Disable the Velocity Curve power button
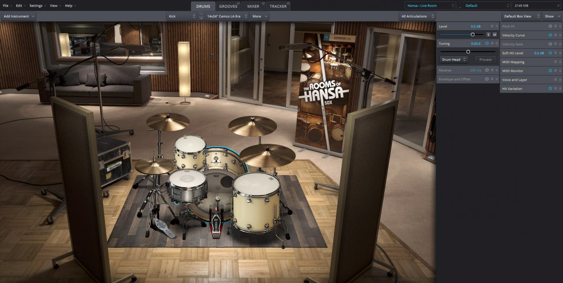Screen dimensions: 563x283 coord(550,35)
